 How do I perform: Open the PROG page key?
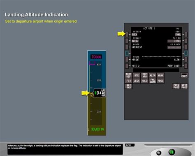click(160, 81)
